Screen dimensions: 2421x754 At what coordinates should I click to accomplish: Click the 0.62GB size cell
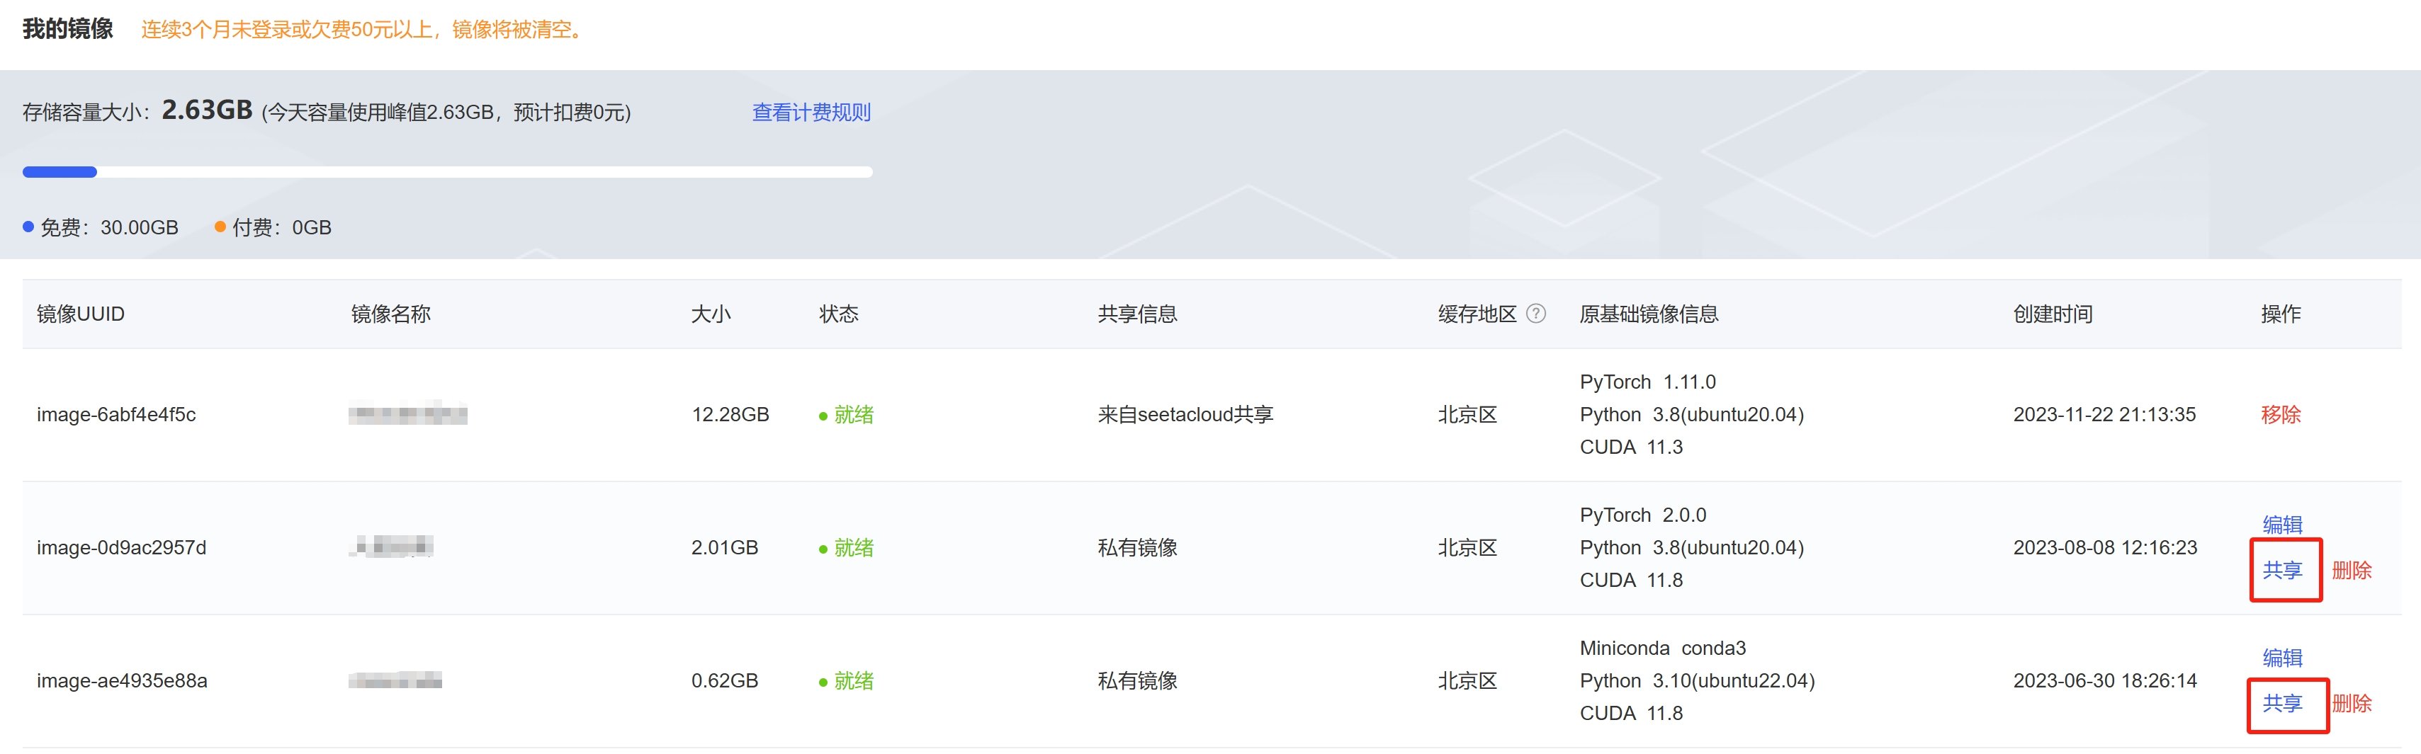point(725,681)
